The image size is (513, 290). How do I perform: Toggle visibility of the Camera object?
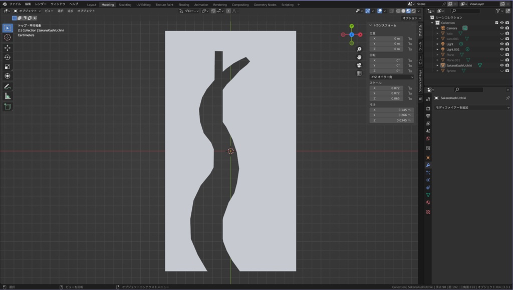click(x=501, y=28)
